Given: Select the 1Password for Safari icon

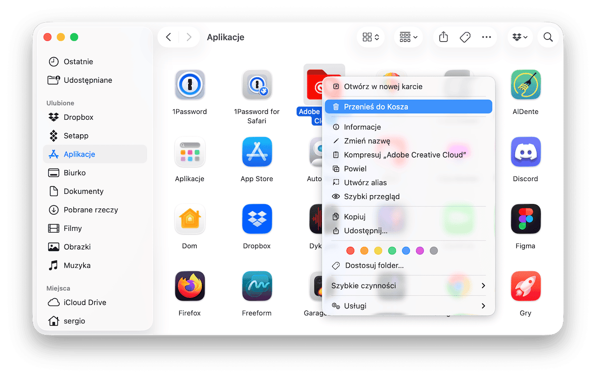Looking at the screenshot, I should pyautogui.click(x=257, y=84).
